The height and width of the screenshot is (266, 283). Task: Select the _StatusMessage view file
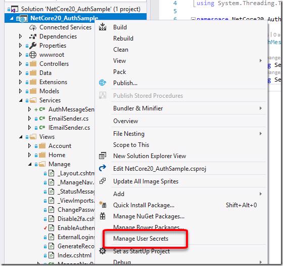(x=76, y=192)
